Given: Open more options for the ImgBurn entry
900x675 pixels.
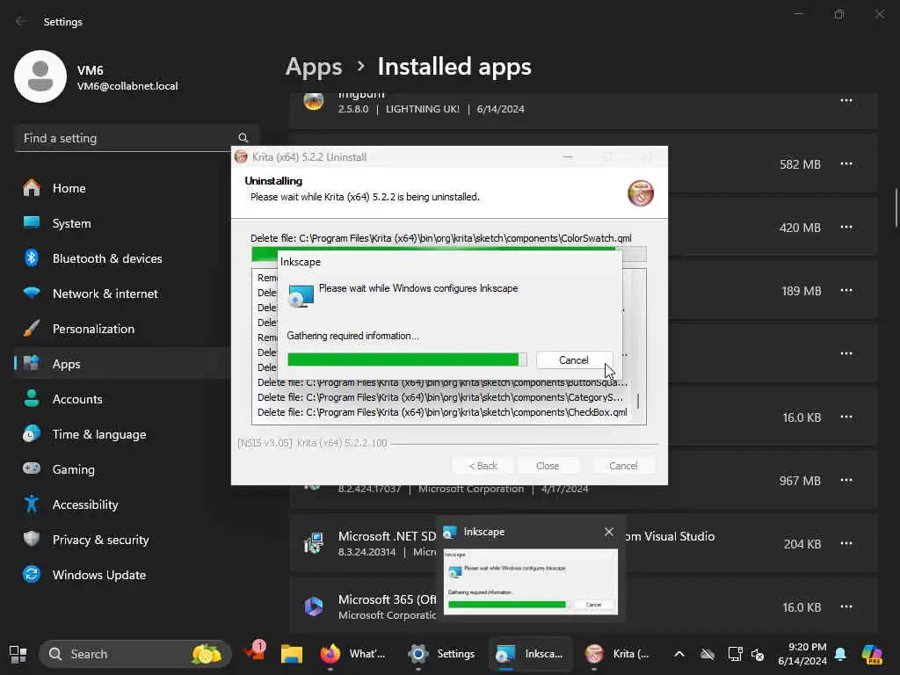Looking at the screenshot, I should (x=846, y=100).
